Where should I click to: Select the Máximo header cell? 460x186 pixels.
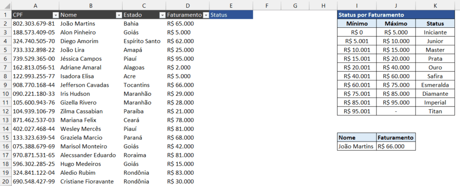[x=396, y=24]
